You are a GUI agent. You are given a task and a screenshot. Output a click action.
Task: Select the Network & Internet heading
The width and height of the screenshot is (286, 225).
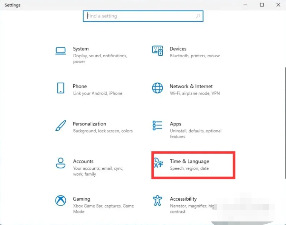[x=191, y=86]
